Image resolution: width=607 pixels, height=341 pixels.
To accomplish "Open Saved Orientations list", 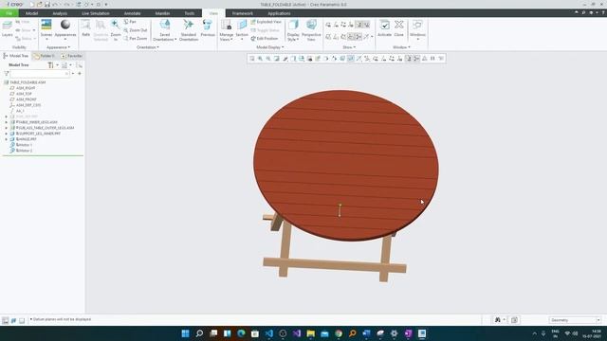I will click(x=164, y=30).
